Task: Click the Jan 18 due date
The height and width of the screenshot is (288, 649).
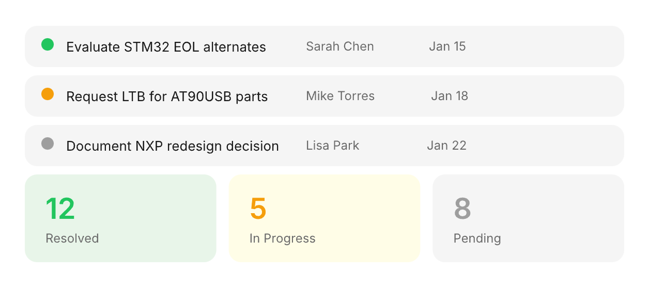Action: [449, 96]
